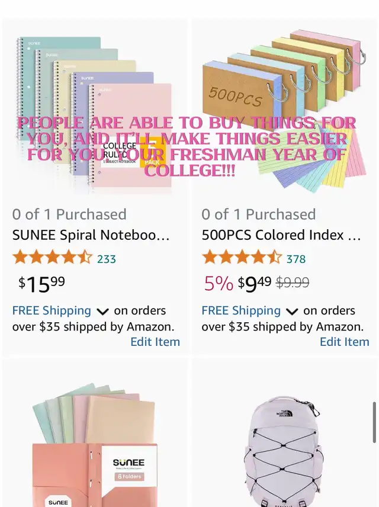Click the SUNEE Spiral Notebook title
379x507 pixels.
[x=91, y=235]
